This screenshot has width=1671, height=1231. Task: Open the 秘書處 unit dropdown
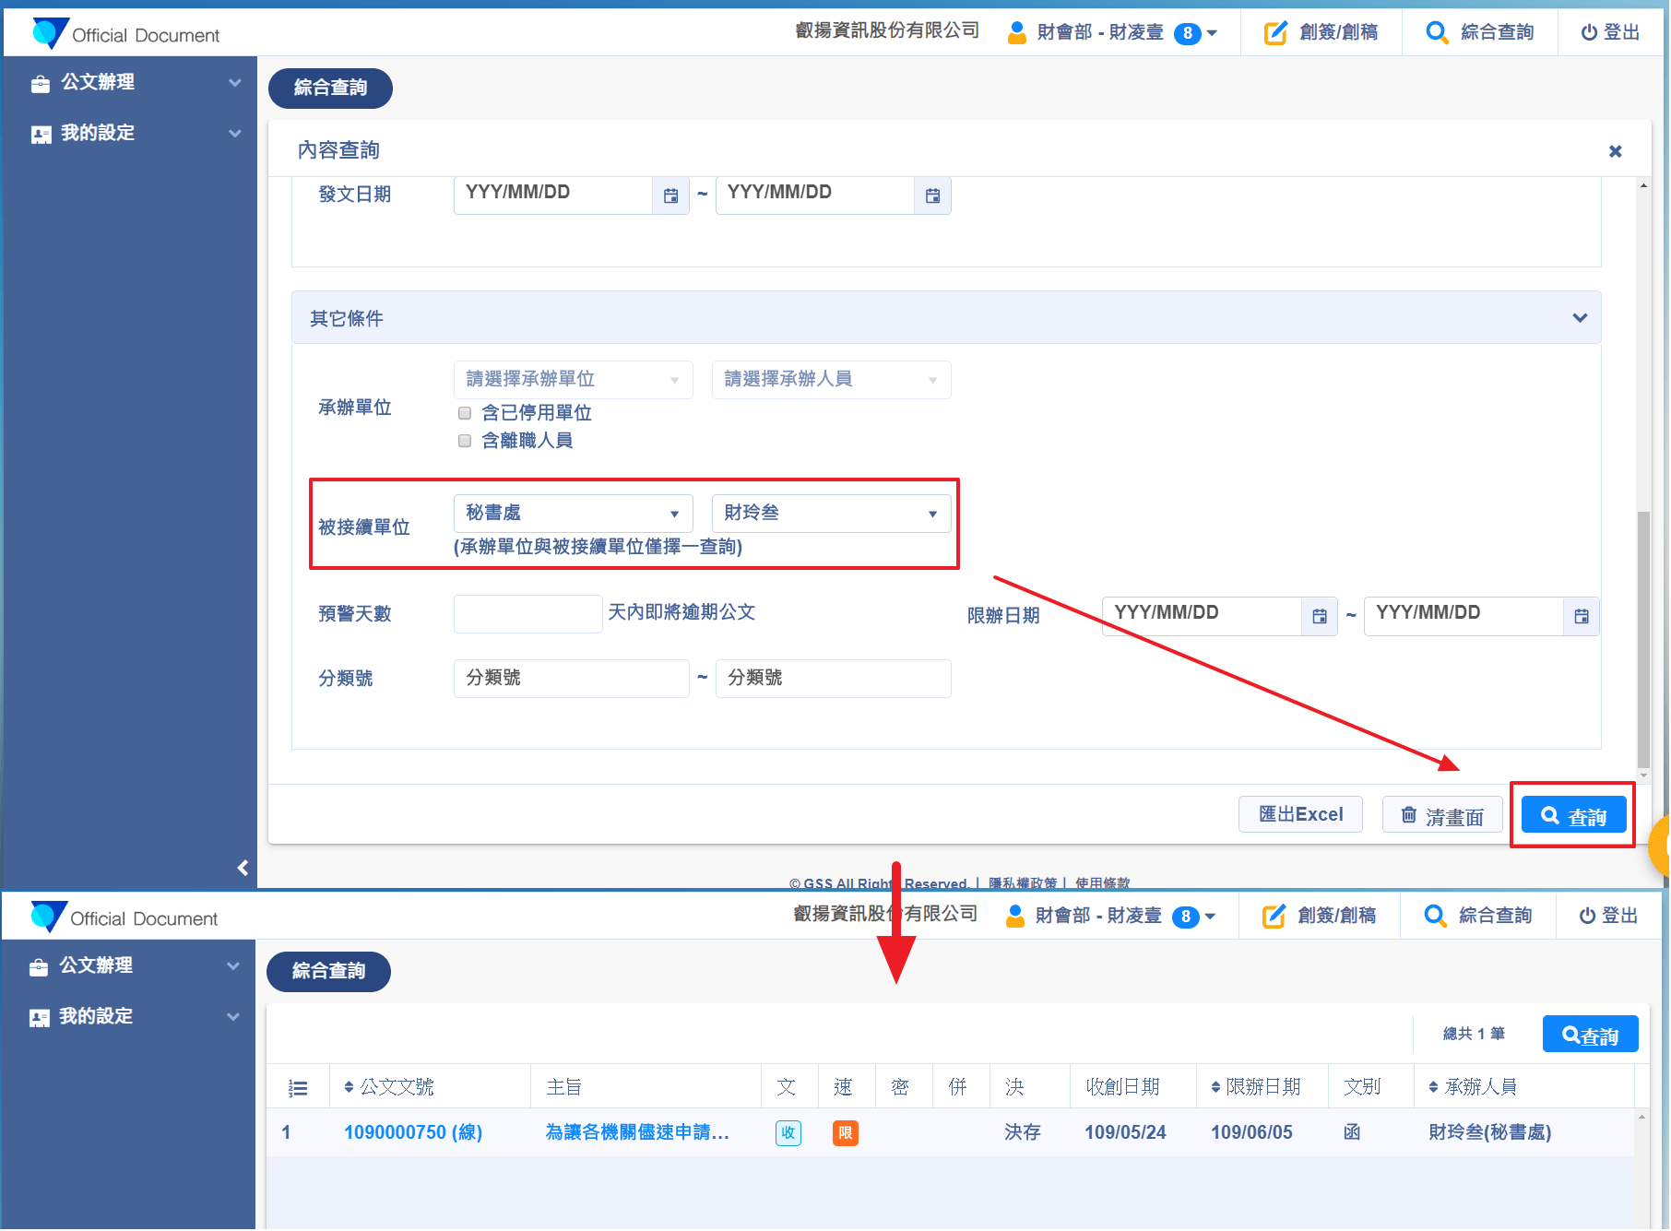point(573,514)
